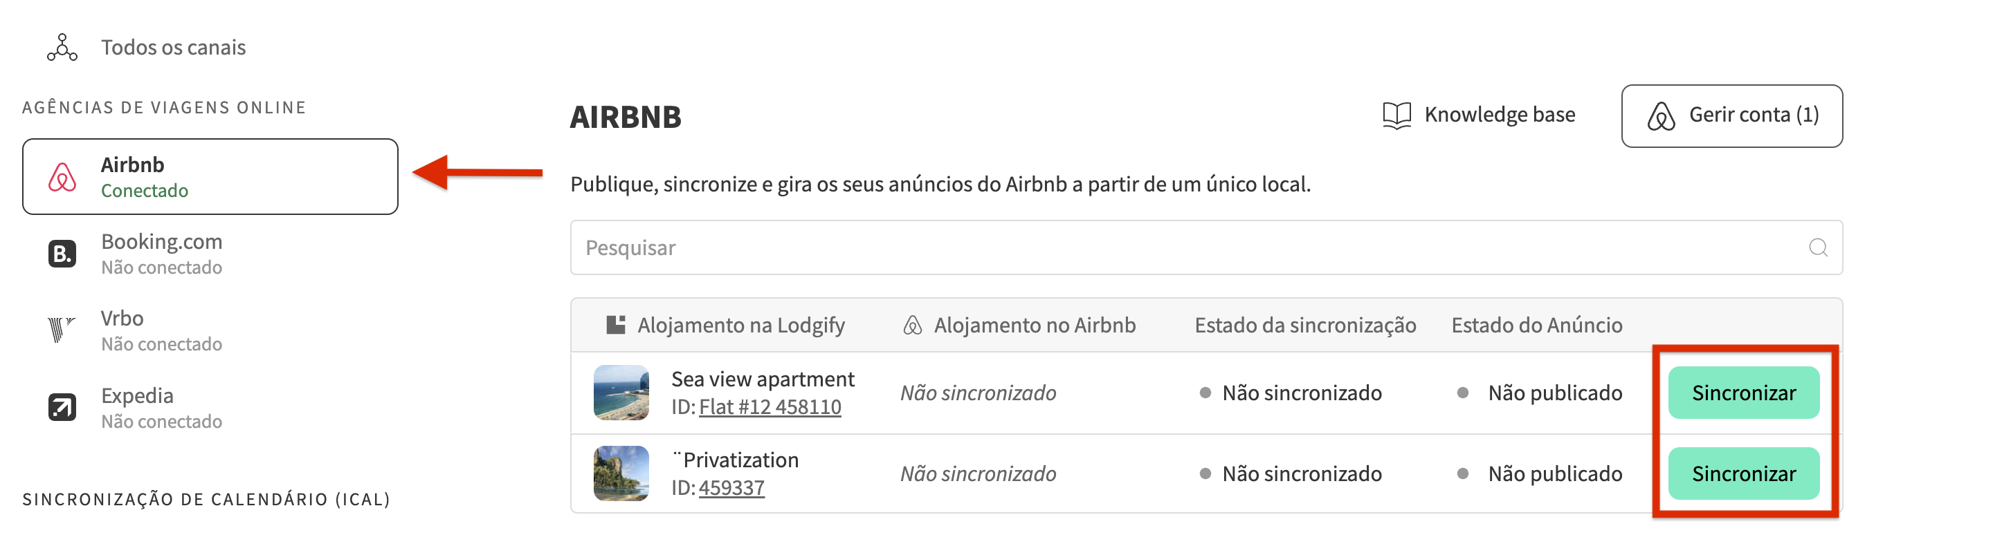Click the Sea view apartment thumbnail photo
The height and width of the screenshot is (535, 1993).
(624, 392)
